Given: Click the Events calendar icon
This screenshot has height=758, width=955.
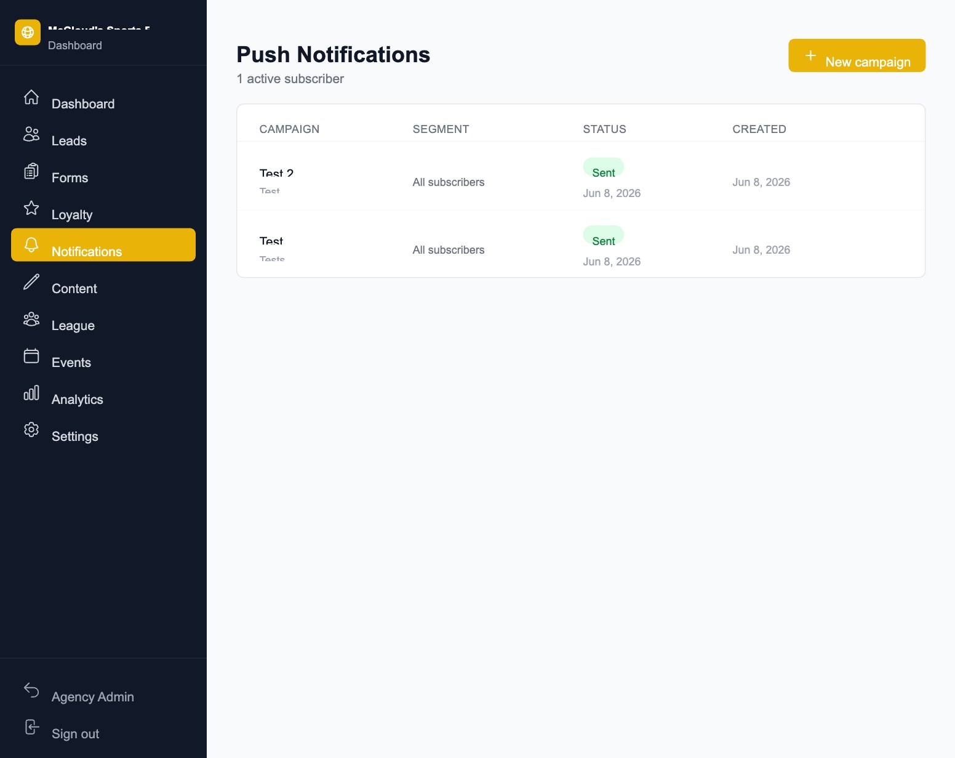Looking at the screenshot, I should click(x=31, y=356).
